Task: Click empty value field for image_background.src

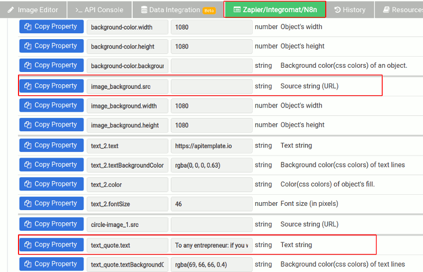Action: [x=212, y=86]
